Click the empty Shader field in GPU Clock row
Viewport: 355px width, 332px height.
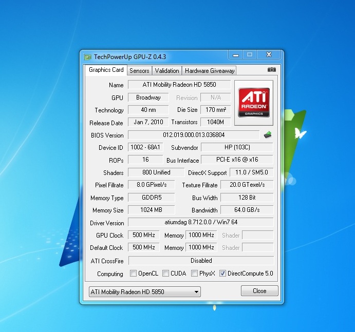click(x=258, y=235)
